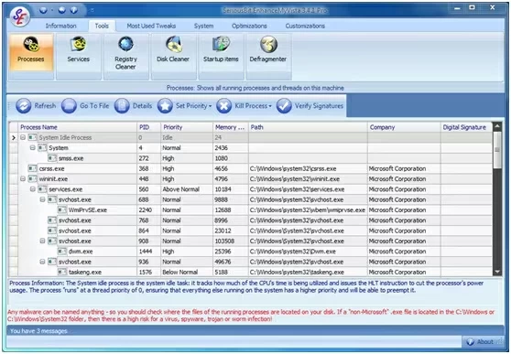Switch to the Optimizations tab
The image size is (511, 354).
pyautogui.click(x=249, y=26)
